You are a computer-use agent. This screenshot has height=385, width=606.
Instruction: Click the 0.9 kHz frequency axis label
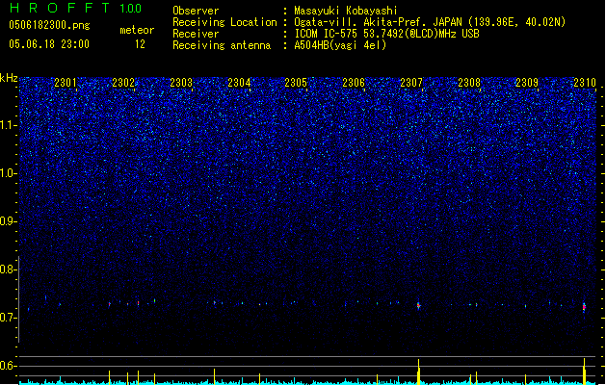click(9, 221)
